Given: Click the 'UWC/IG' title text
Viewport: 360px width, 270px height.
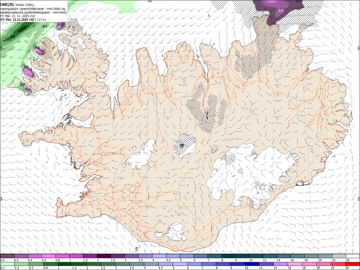Looking at the screenshot, I should click(x=7, y=5).
